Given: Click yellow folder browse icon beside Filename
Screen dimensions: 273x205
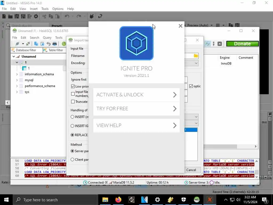Looking at the screenshot, I should pos(196,56).
